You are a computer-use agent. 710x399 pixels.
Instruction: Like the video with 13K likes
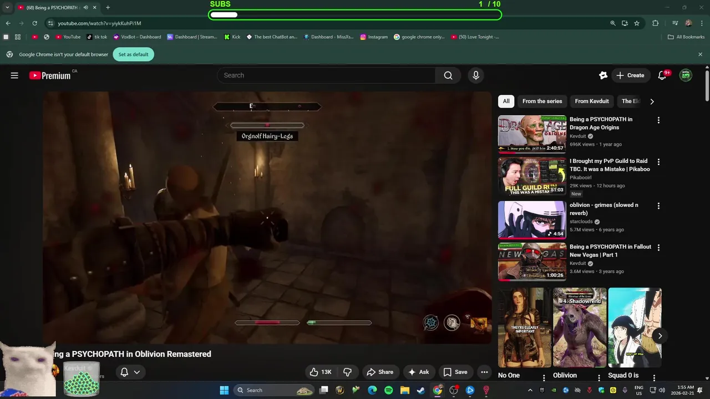(321, 372)
